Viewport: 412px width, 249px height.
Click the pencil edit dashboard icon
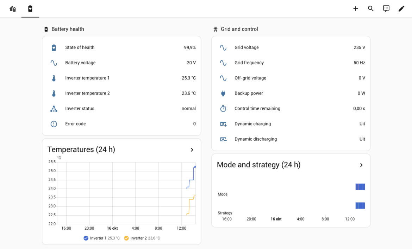(x=401, y=9)
